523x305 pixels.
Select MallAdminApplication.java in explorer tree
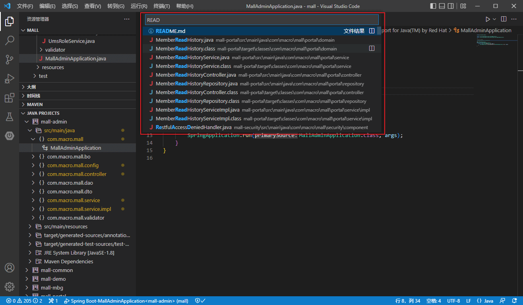click(x=77, y=58)
